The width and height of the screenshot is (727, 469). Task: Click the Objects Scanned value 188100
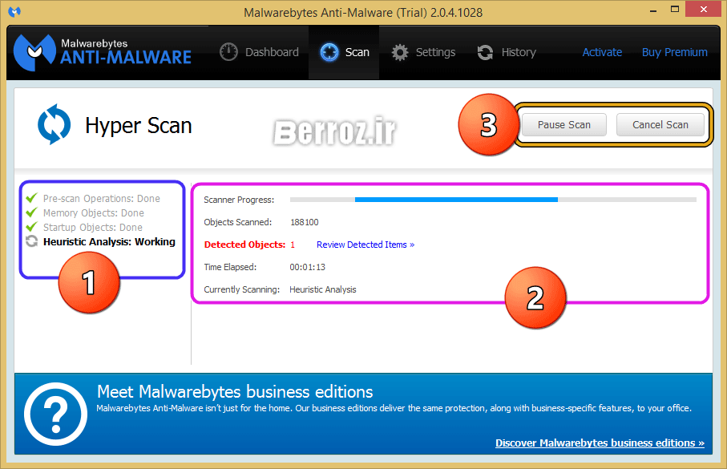pyautogui.click(x=304, y=222)
